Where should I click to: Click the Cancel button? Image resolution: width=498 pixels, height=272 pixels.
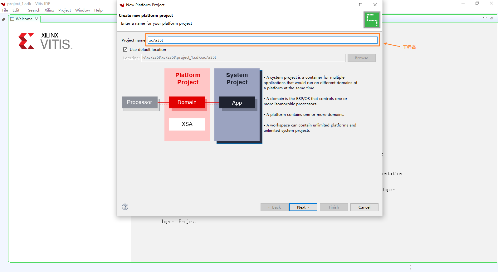click(x=364, y=207)
